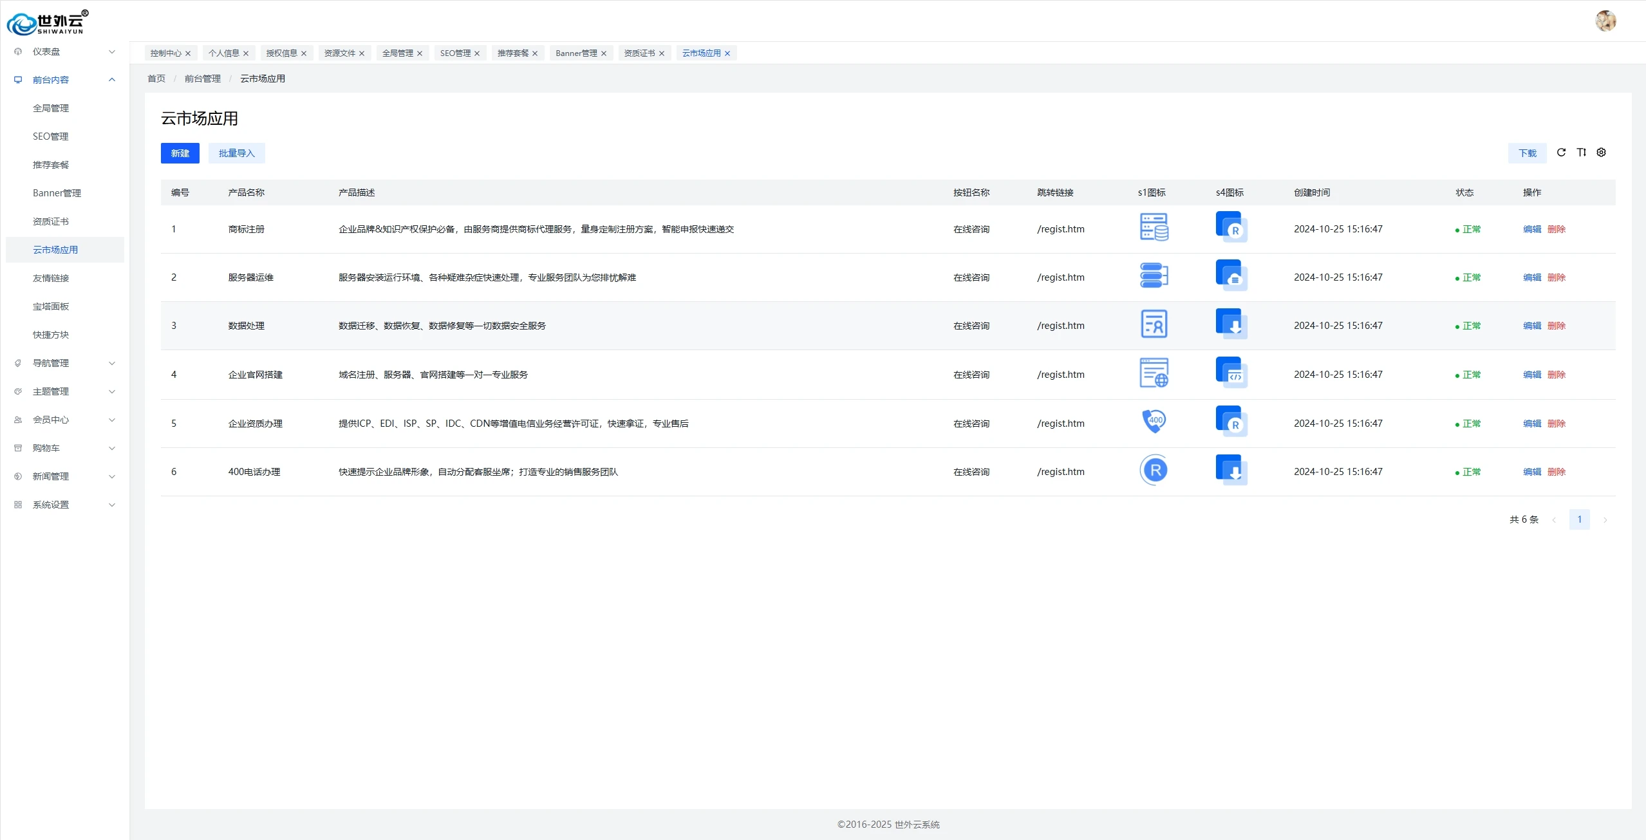Open the column settings gear icon
The image size is (1646, 840).
[x=1602, y=153]
